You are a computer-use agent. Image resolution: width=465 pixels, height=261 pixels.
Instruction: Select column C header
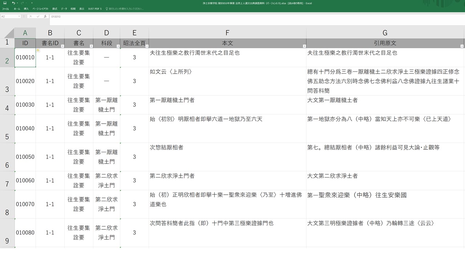pos(79,33)
